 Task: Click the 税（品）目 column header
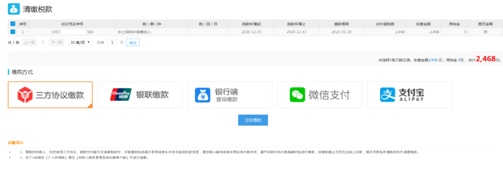coord(208,24)
